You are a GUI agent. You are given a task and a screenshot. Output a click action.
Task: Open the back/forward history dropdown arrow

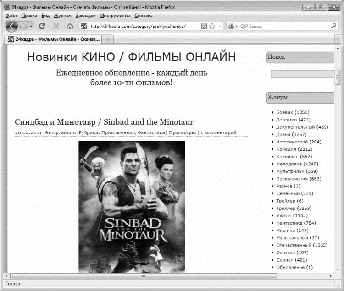pyautogui.click(x=31, y=26)
